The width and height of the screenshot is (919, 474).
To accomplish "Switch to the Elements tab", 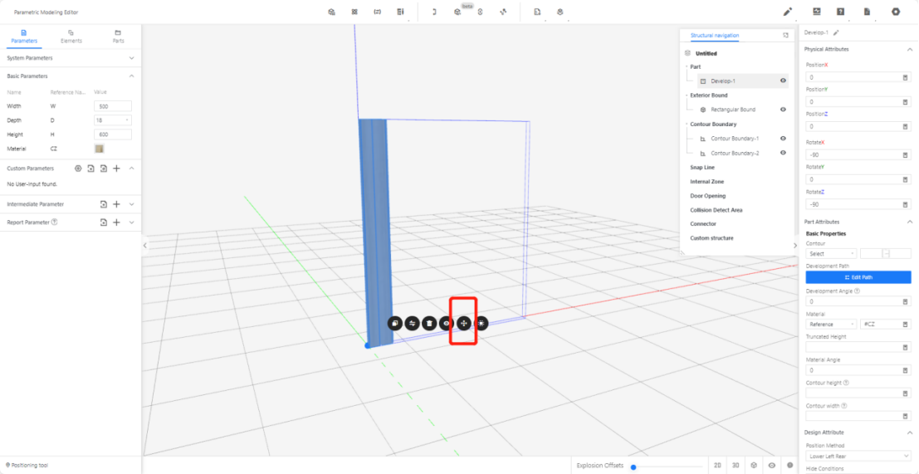I will tap(71, 36).
